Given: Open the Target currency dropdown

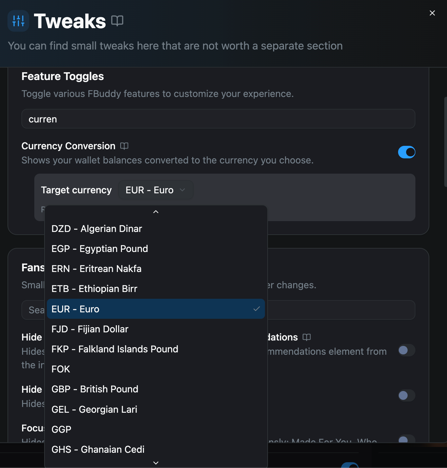Looking at the screenshot, I should (156, 190).
